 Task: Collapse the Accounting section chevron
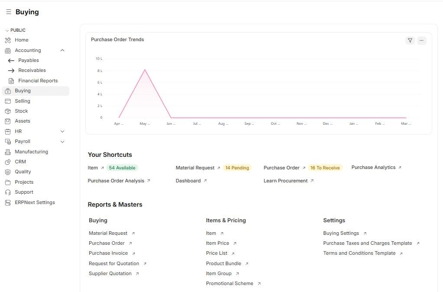(62, 50)
